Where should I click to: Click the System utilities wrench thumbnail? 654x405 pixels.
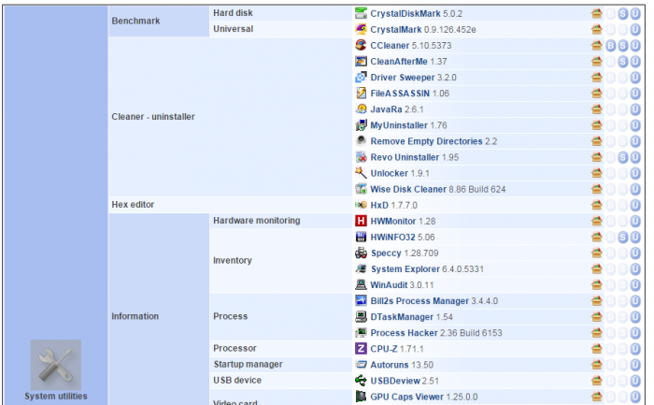click(55, 365)
